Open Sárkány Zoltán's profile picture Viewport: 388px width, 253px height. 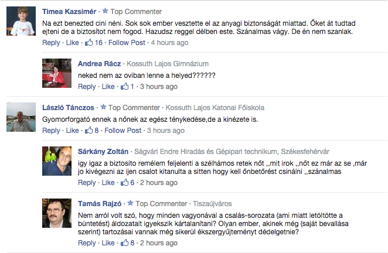(57, 160)
